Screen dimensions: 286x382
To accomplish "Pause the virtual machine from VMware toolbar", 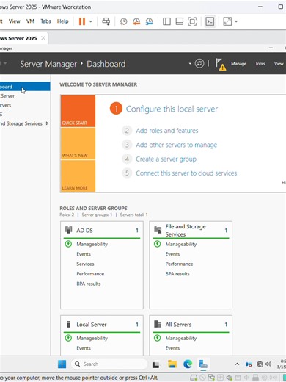I will click(82, 21).
